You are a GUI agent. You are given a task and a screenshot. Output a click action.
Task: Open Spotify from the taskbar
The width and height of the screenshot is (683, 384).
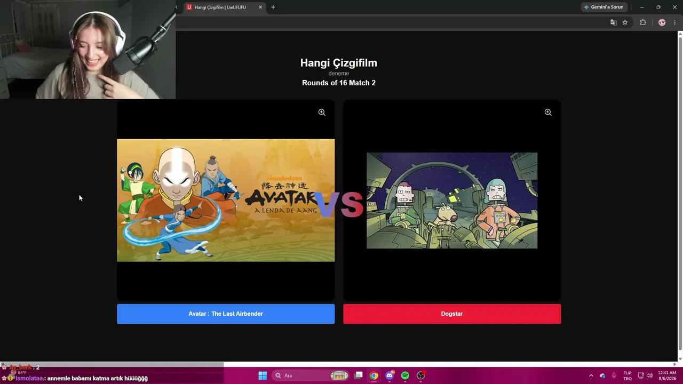coord(405,375)
